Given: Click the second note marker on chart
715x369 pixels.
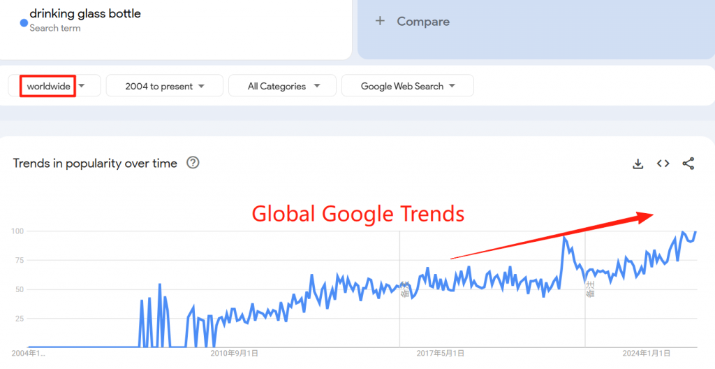Looking at the screenshot, I should point(591,288).
